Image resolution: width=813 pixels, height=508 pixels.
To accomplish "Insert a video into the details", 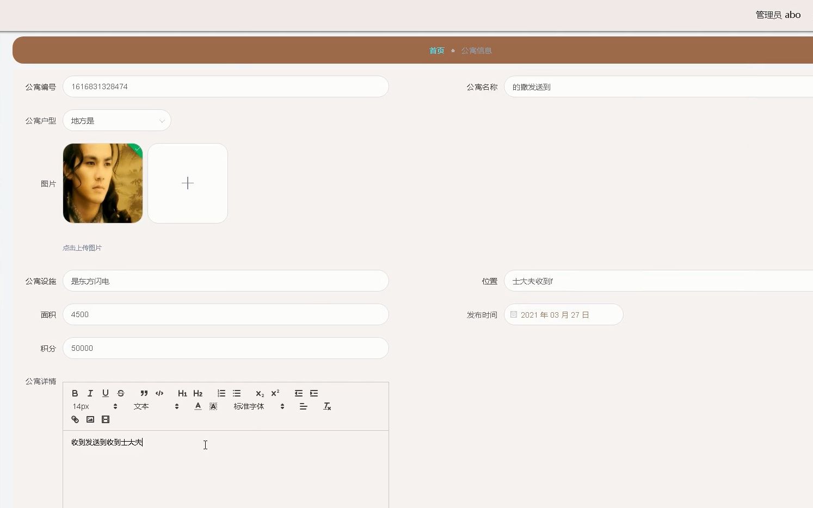I will click(x=105, y=419).
